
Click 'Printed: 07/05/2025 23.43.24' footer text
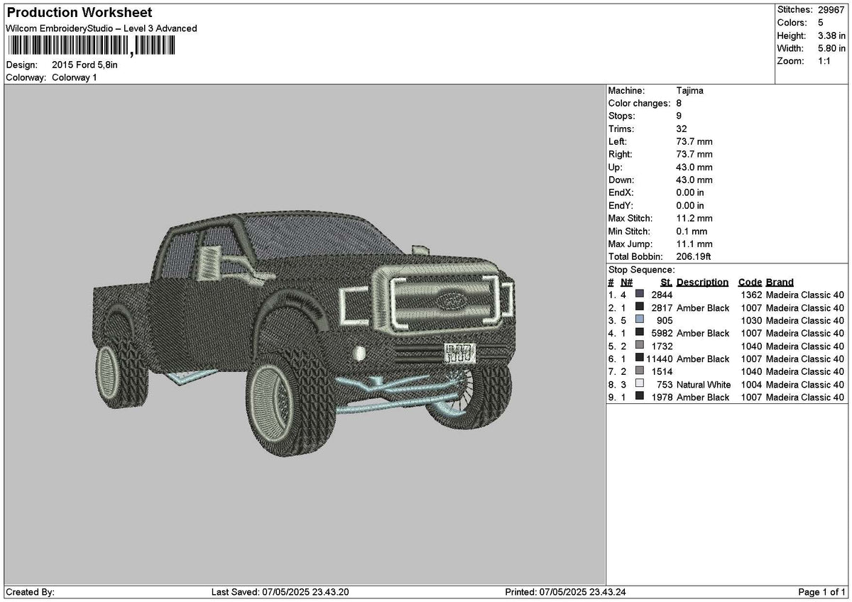566,592
